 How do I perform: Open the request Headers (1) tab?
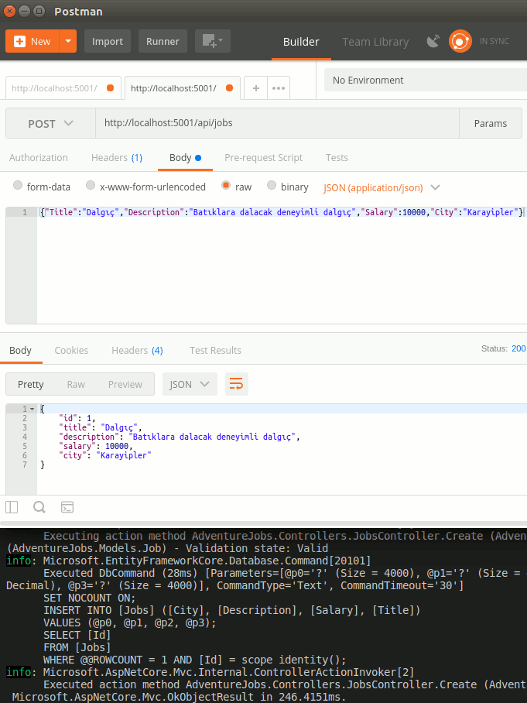117,158
